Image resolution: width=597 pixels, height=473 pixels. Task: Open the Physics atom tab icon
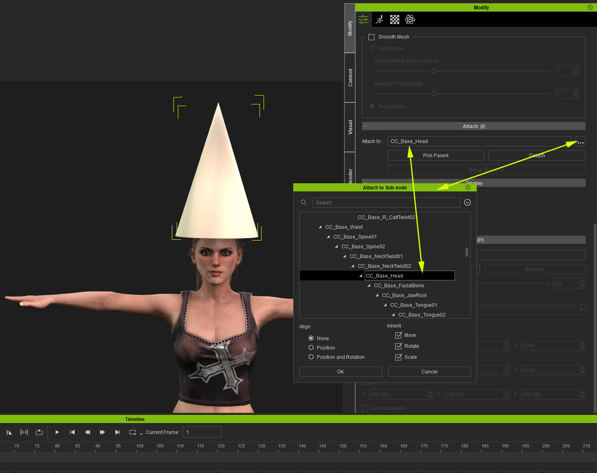(x=410, y=20)
